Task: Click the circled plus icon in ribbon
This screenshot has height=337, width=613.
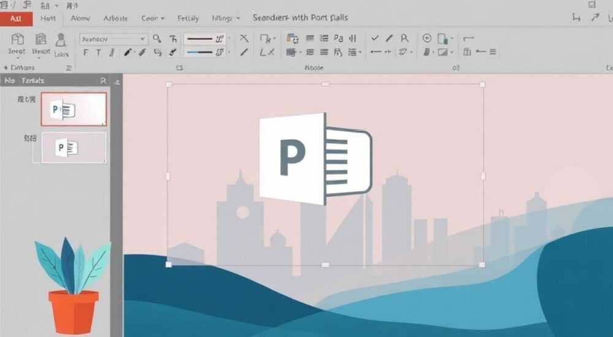Action: pyautogui.click(x=427, y=38)
